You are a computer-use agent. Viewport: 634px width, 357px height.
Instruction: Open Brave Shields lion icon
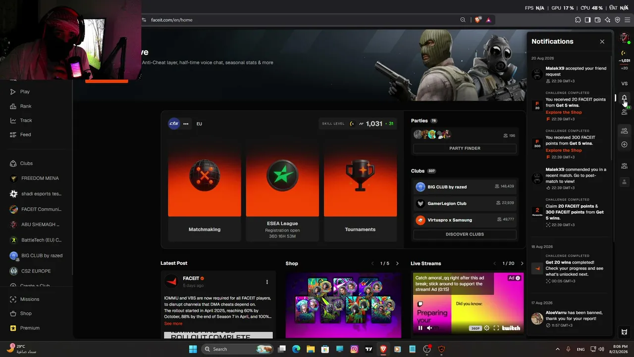(x=477, y=20)
